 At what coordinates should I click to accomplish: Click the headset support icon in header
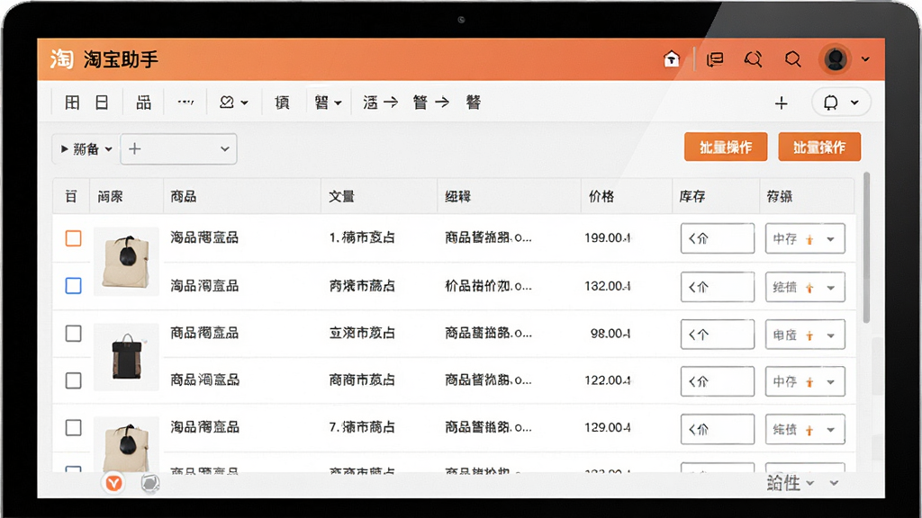[x=754, y=58]
